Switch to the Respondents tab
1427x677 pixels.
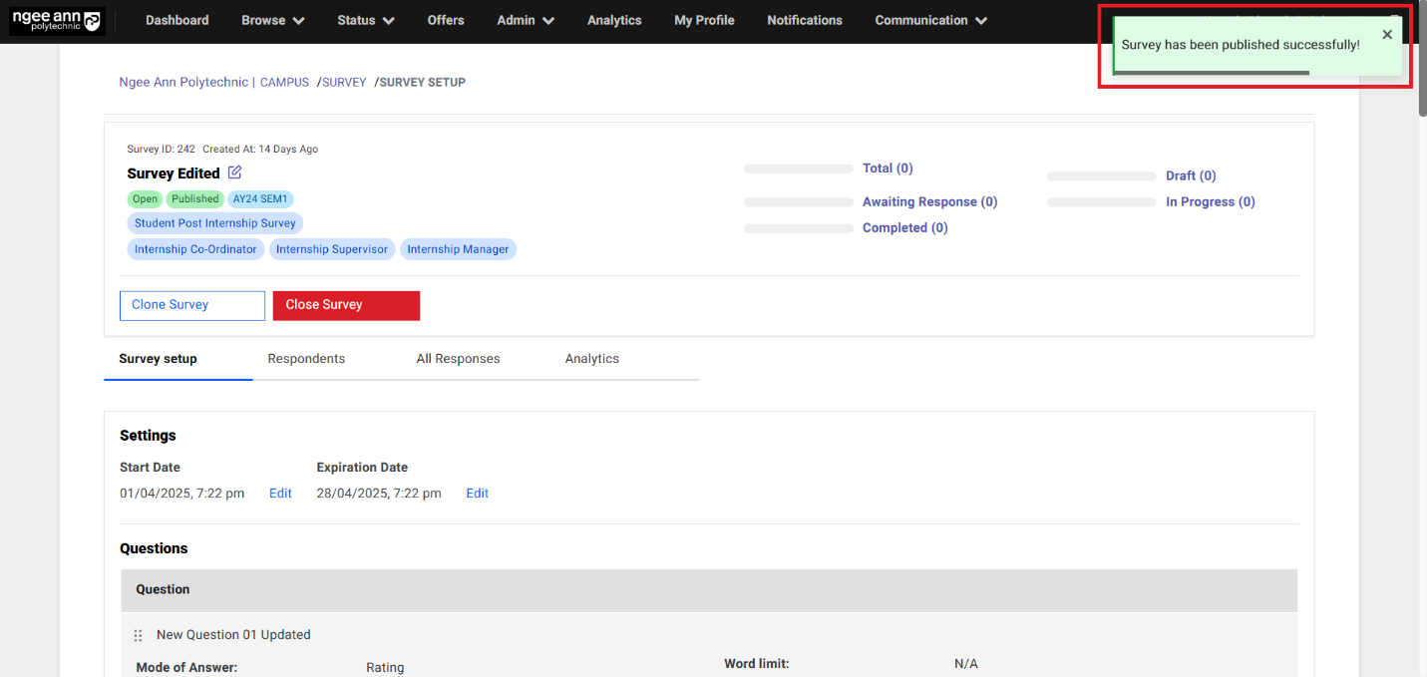click(x=306, y=359)
